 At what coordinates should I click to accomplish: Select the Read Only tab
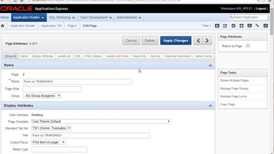pyautogui.click(x=140, y=56)
